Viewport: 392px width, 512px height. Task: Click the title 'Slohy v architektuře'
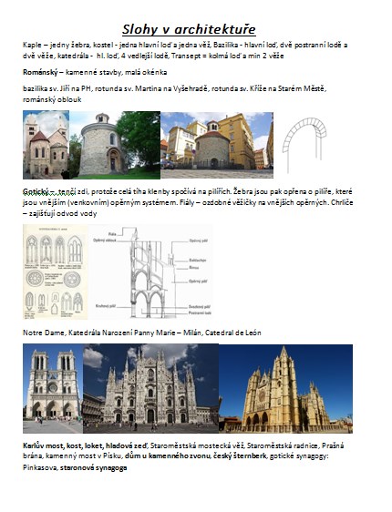[189, 29]
